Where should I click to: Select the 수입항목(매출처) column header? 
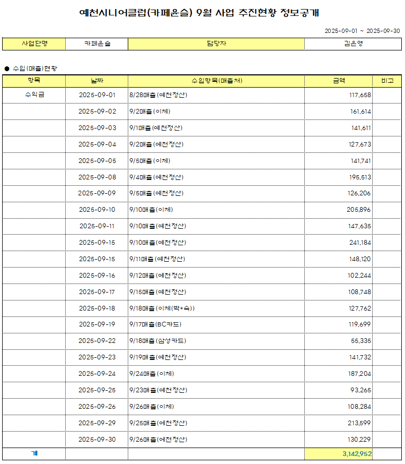(216, 81)
